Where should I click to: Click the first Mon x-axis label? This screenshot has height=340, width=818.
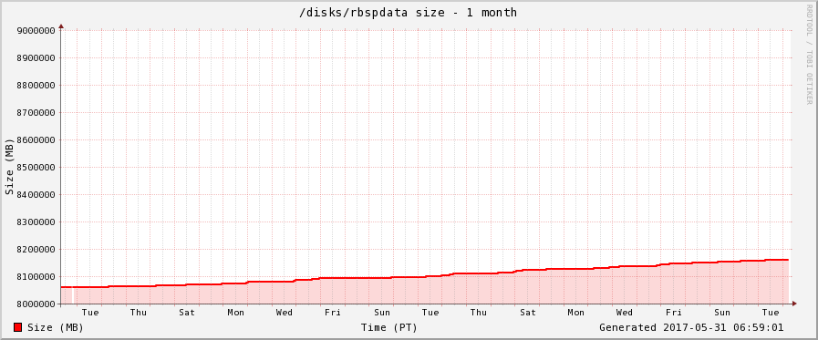(236, 313)
